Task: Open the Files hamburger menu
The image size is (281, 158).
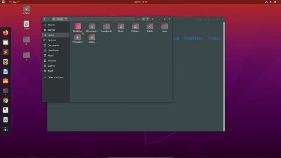Action: click(152, 19)
